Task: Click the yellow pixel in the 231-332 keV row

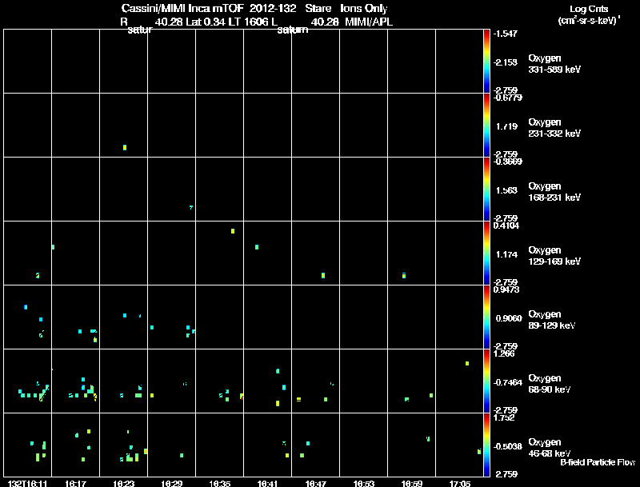Action: coord(125,147)
